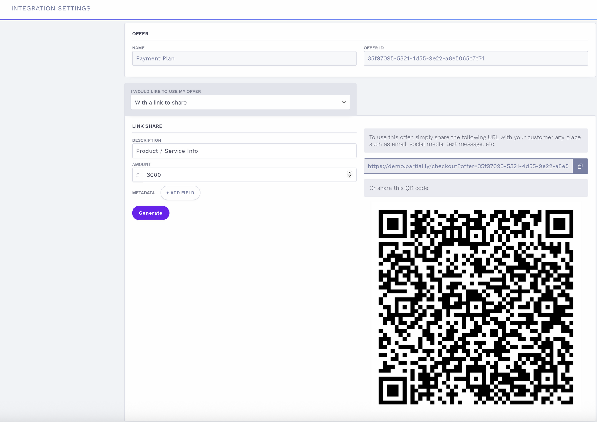Click the 'Or share this QR code' text

398,188
